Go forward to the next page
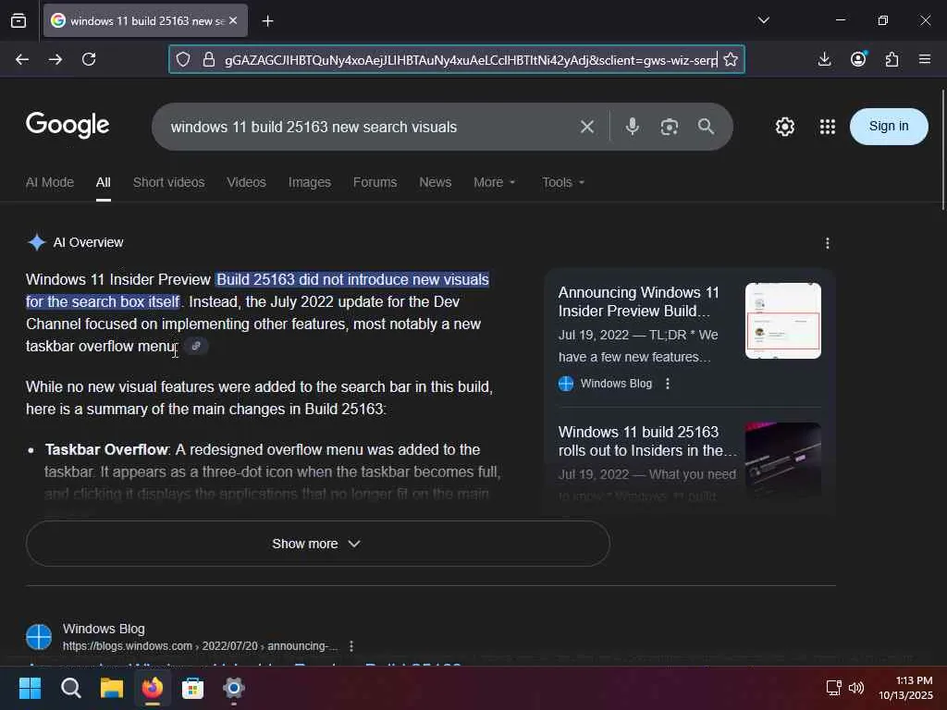Viewport: 947px width, 710px height. (x=55, y=59)
